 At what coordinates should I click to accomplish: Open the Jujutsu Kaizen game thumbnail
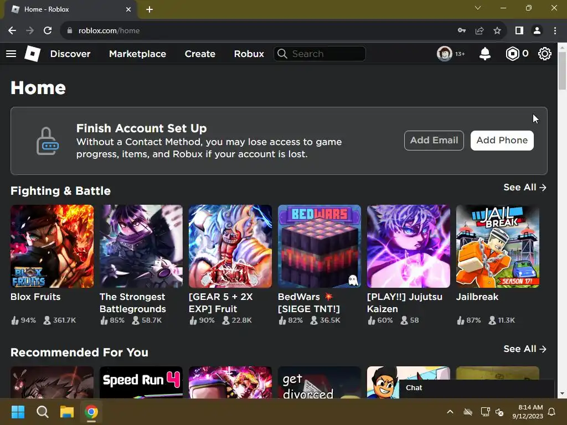pyautogui.click(x=409, y=246)
